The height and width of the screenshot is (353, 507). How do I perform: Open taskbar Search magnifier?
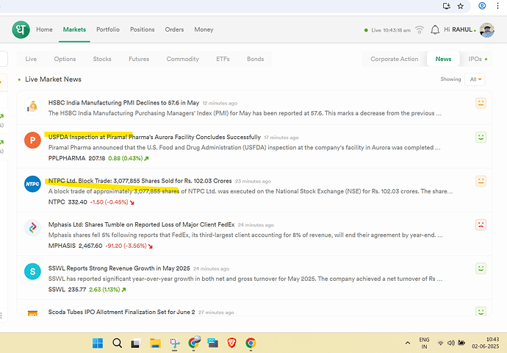tap(117, 343)
